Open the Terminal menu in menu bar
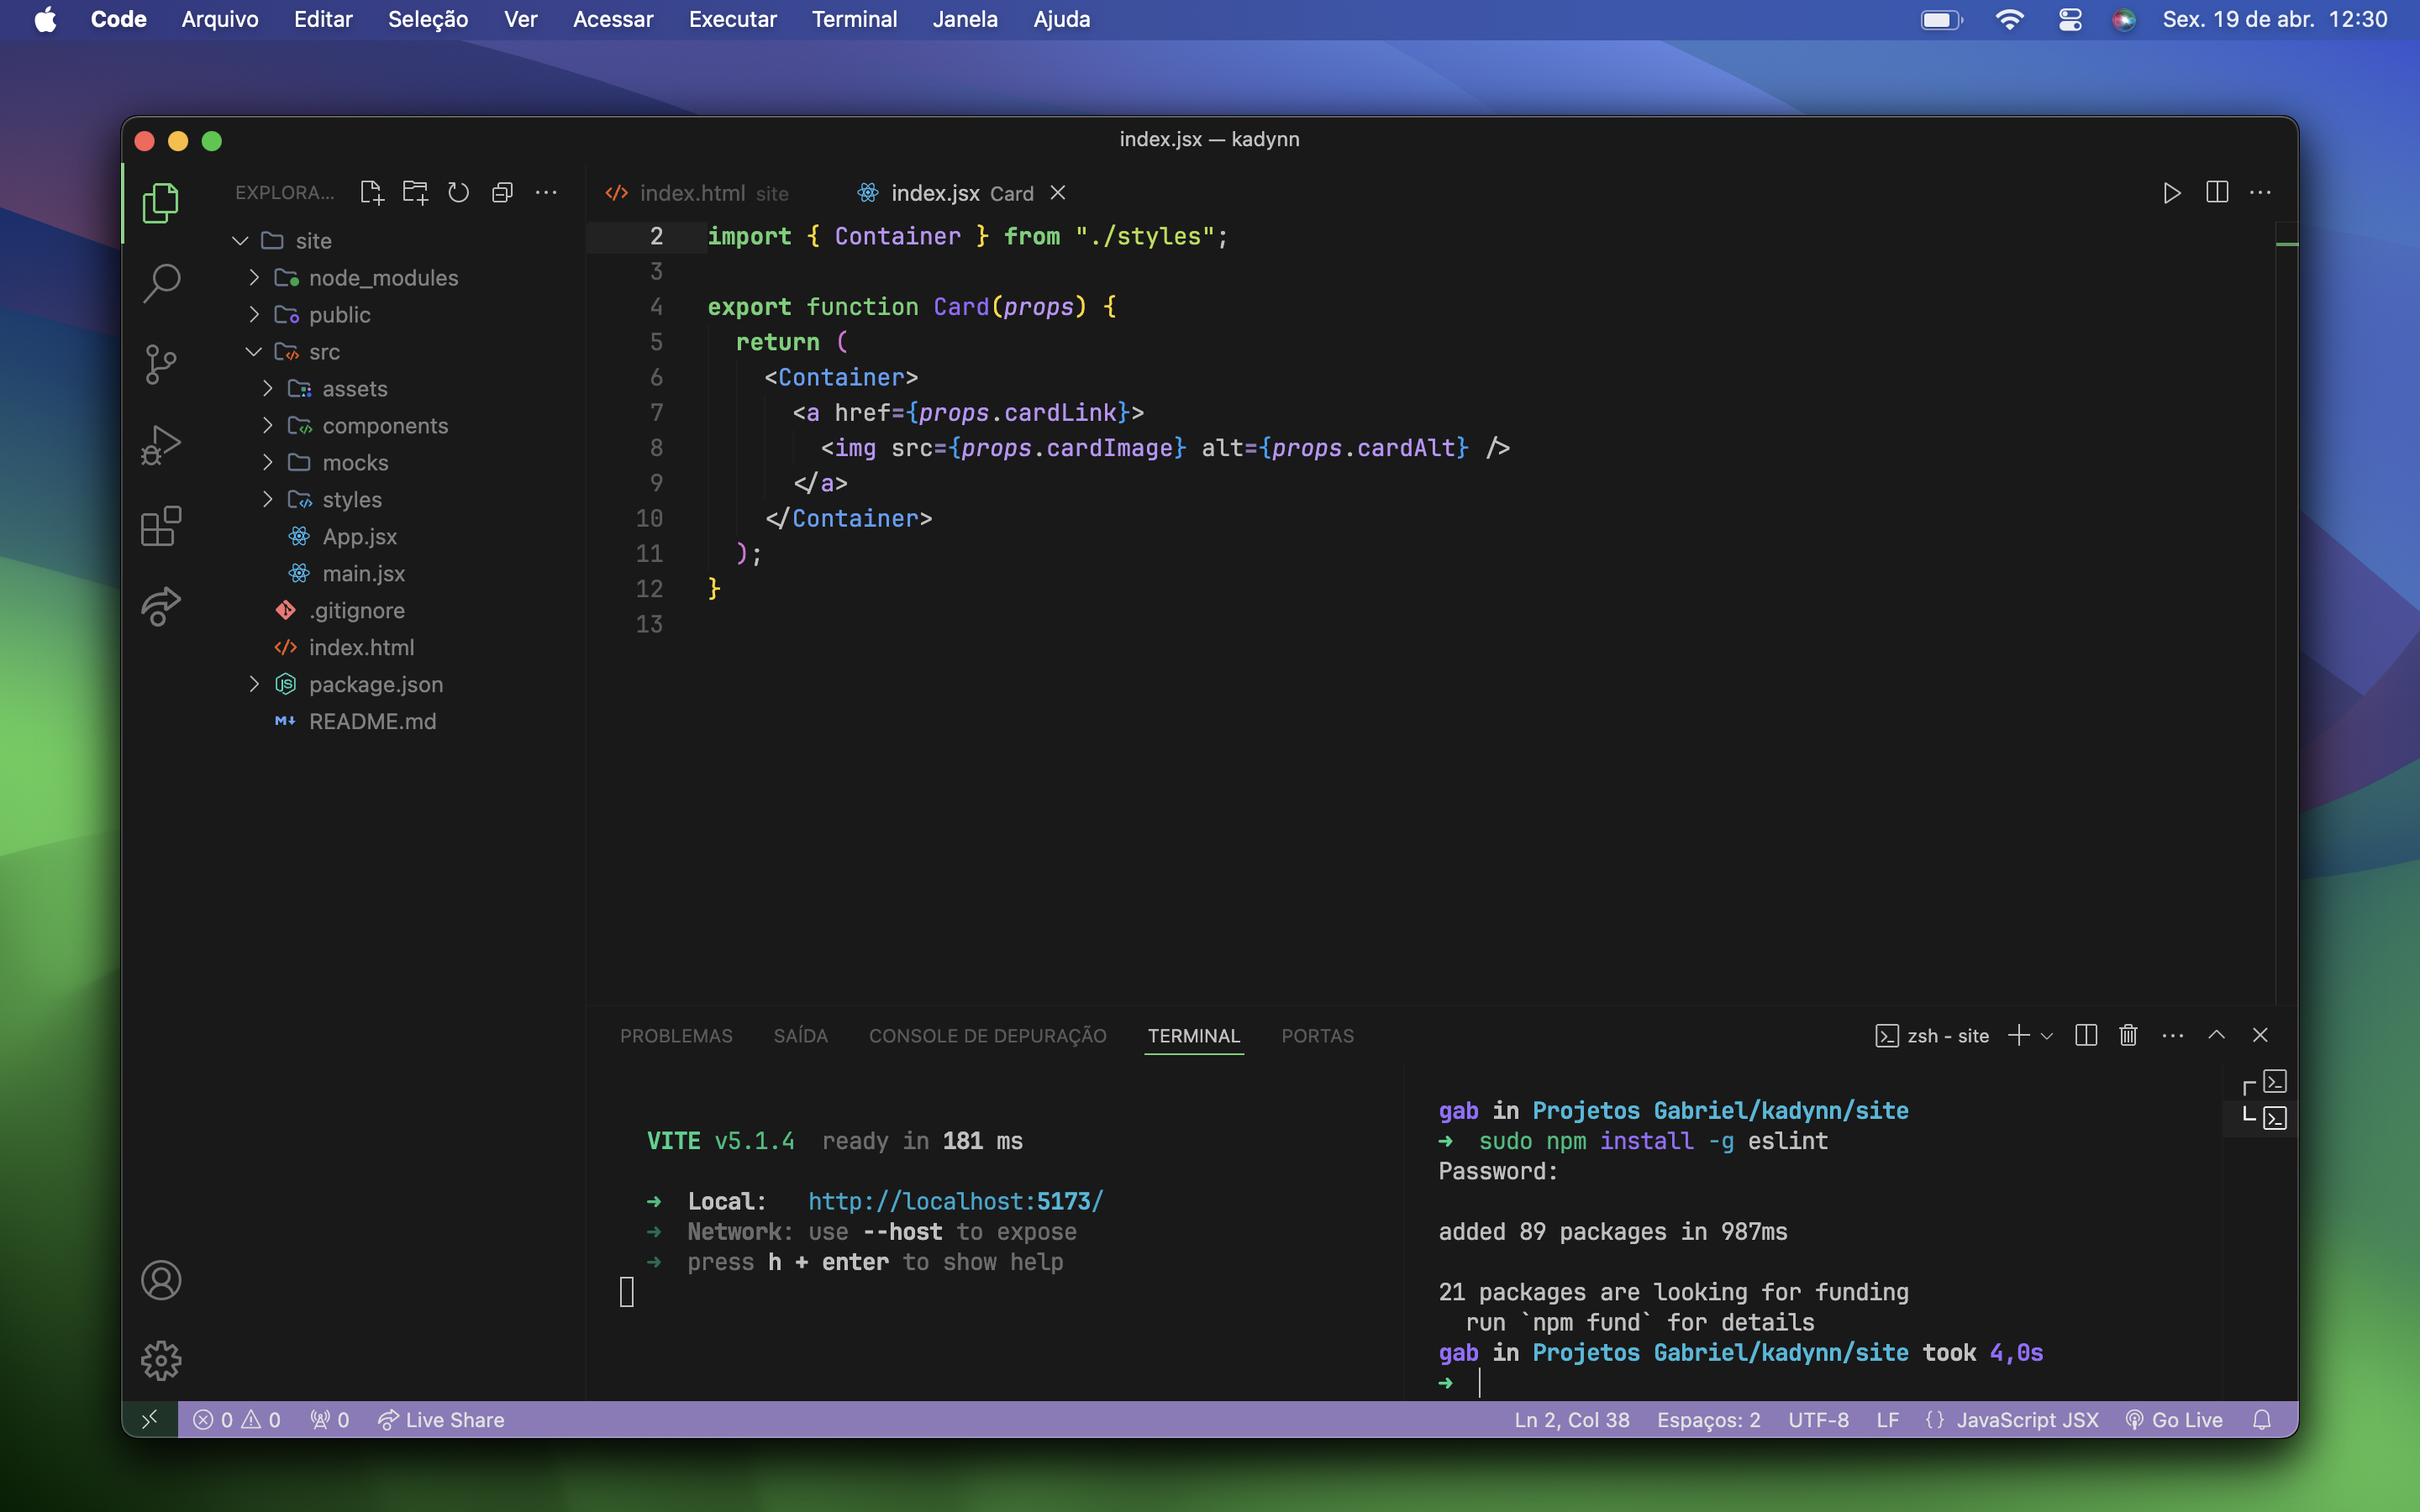 point(854,19)
